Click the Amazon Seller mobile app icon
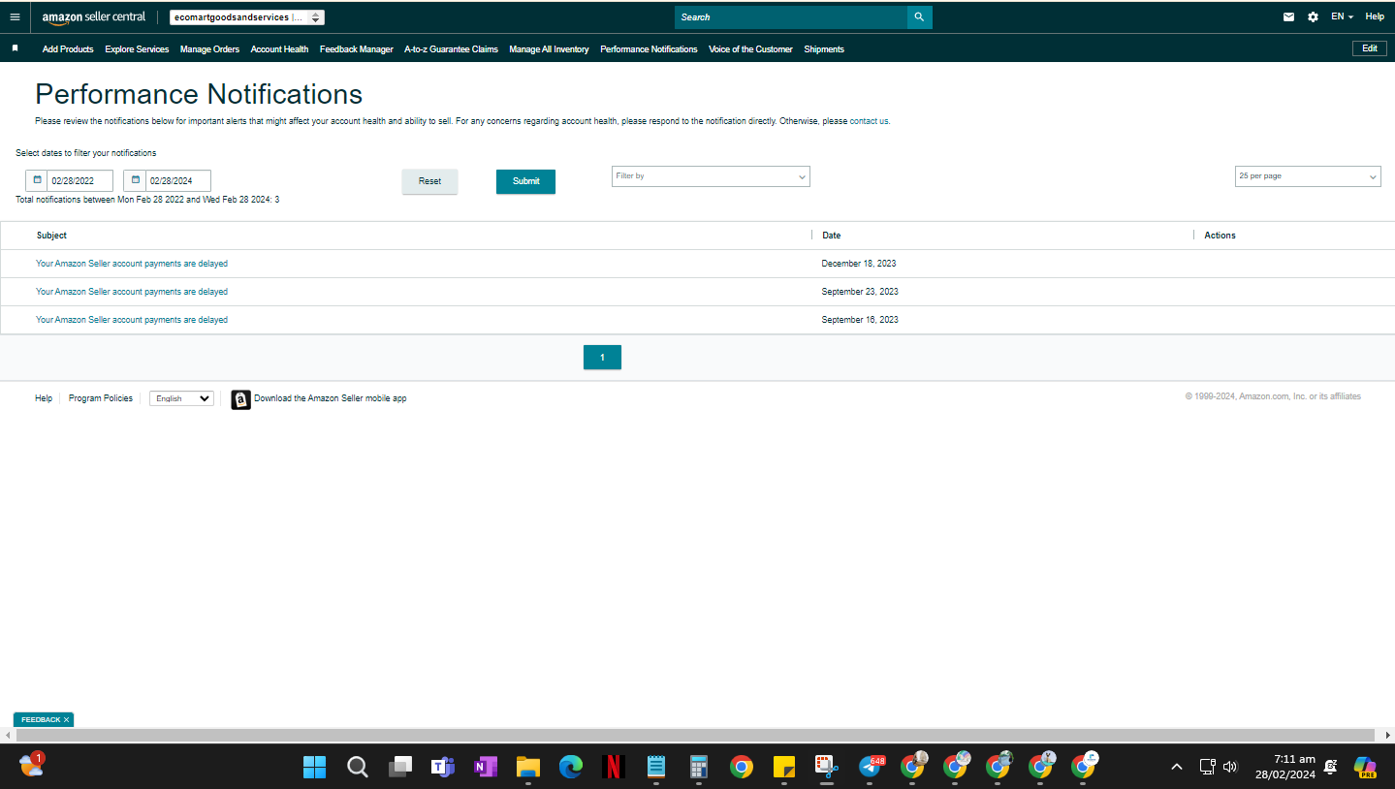The height and width of the screenshot is (789, 1395). click(240, 399)
